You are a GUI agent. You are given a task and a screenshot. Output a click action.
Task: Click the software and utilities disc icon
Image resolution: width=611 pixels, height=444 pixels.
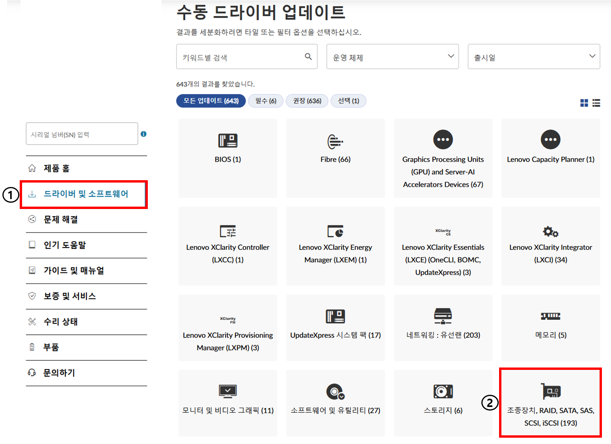coord(335,391)
